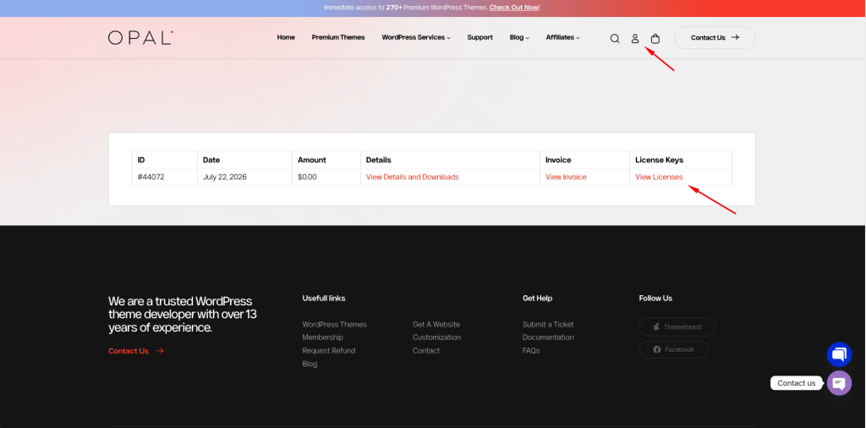Open the Support menu item
The image size is (866, 428).
point(480,37)
